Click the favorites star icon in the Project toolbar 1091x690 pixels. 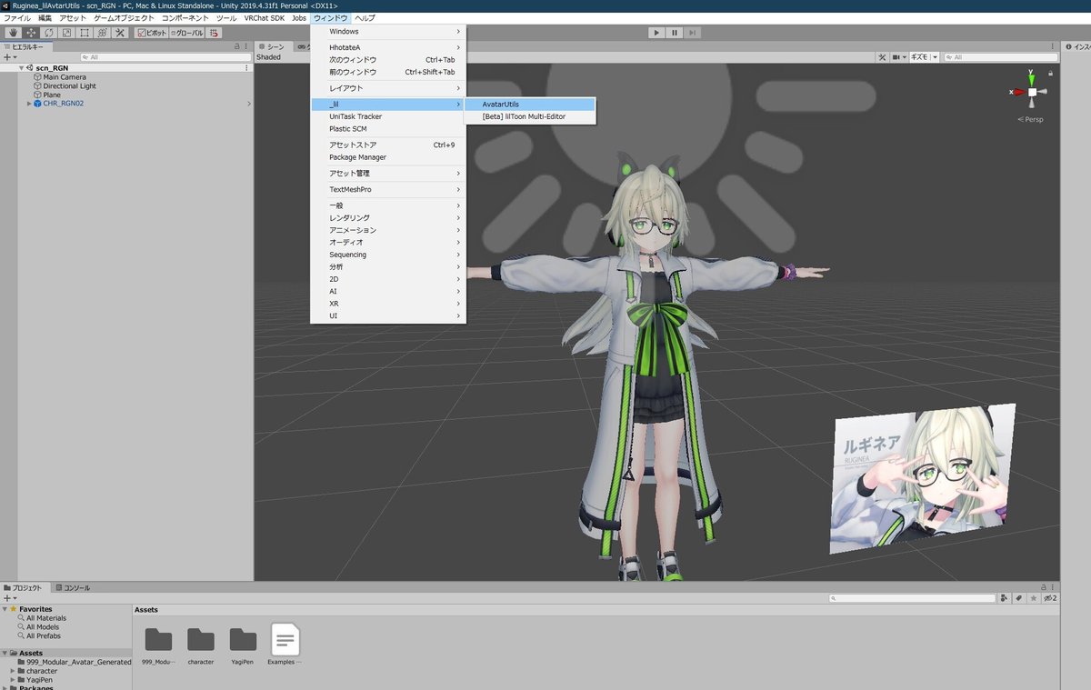coord(1033,598)
